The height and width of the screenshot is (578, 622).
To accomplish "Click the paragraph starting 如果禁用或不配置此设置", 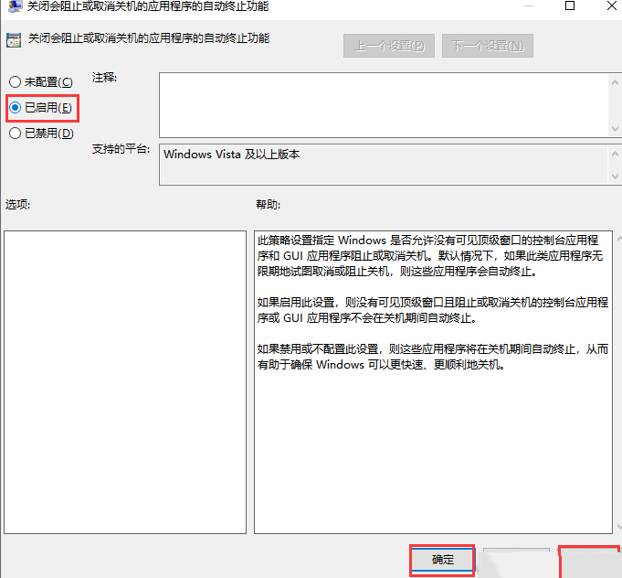I will point(432,357).
